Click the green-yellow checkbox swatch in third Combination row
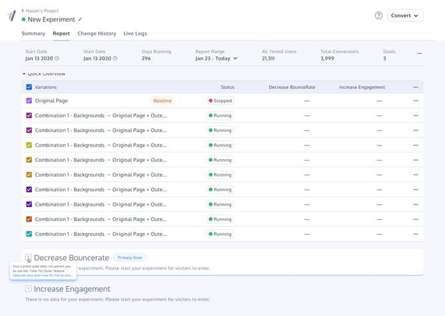 [29, 145]
